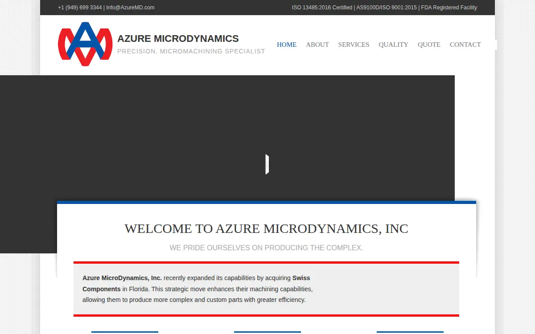Click the AS9100D/ISO 9001:2015 text
Screen dimensions: 535x334
pos(387,8)
